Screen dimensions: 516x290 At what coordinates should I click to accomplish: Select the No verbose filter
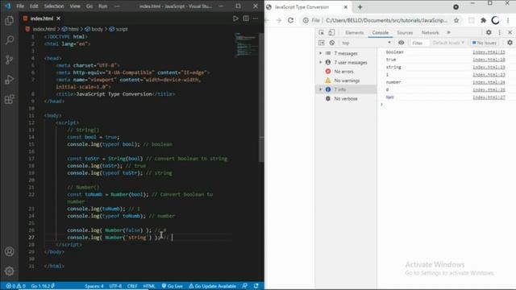point(346,98)
